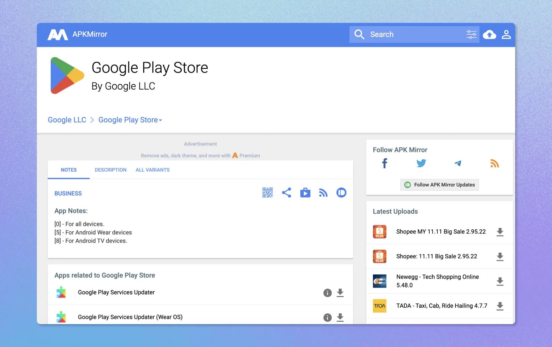Click Google Play Services Updater (Wear OS) icon
The image size is (552, 347).
(61, 317)
